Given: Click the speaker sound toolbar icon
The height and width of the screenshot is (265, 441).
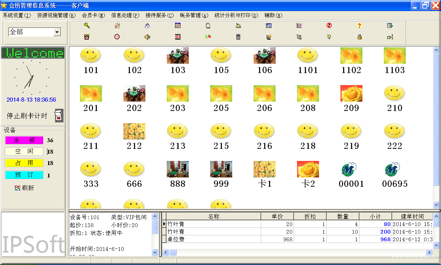Looking at the screenshot, I should (x=147, y=37).
